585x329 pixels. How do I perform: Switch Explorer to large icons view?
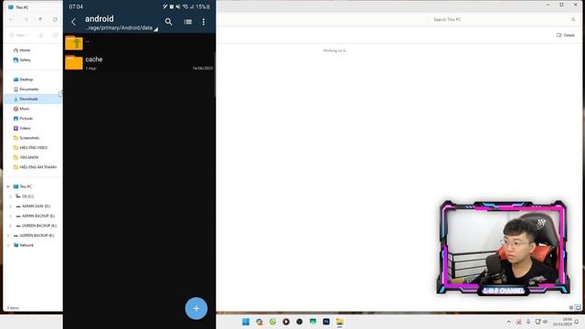click(578, 307)
